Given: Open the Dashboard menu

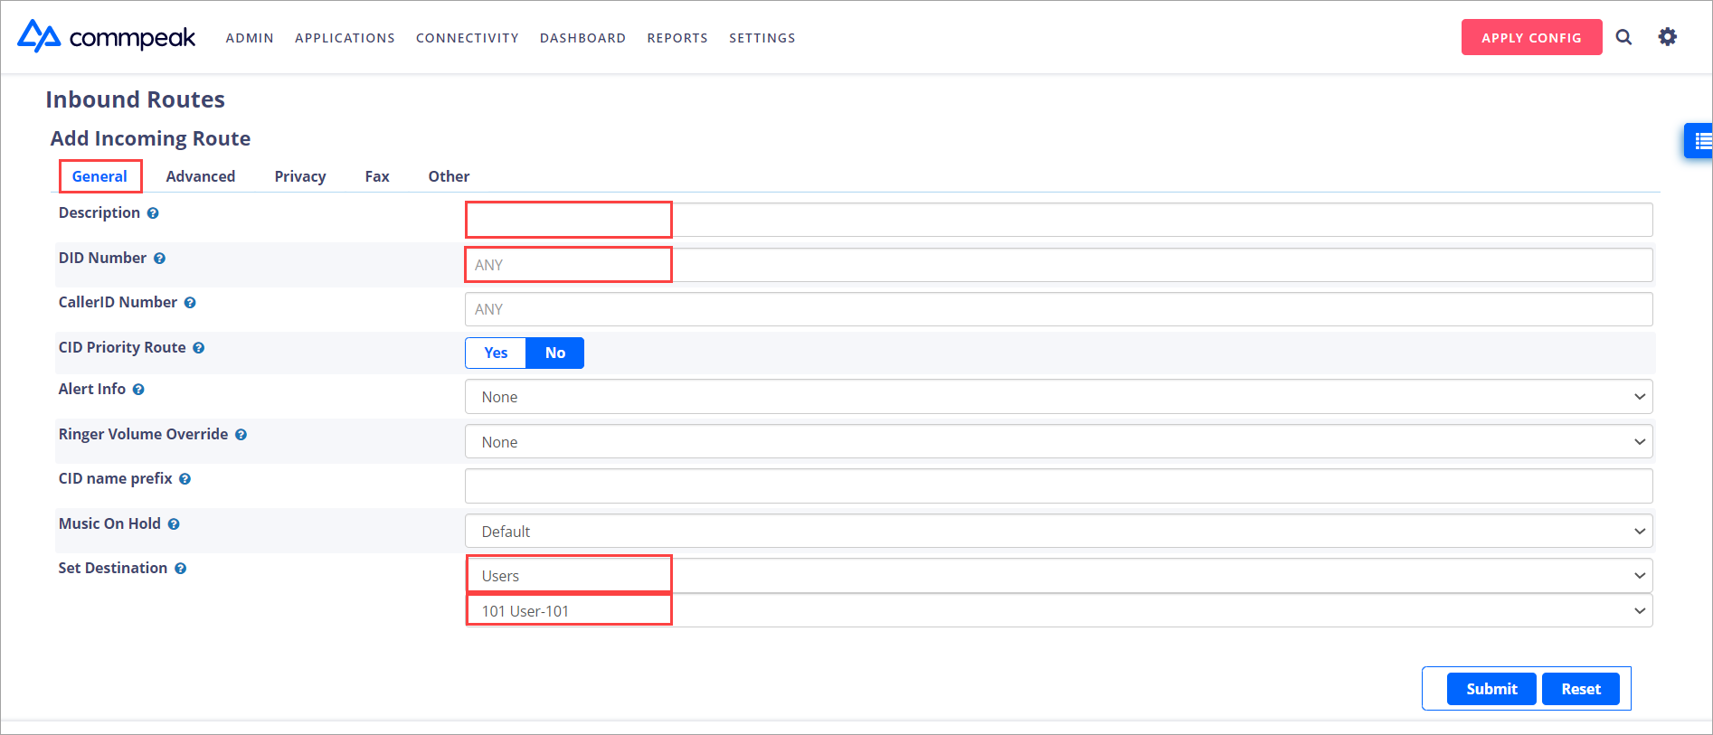Looking at the screenshot, I should pos(582,38).
